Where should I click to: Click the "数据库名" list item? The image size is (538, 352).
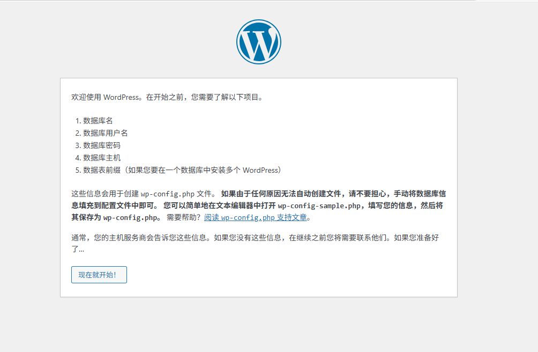[x=98, y=121]
